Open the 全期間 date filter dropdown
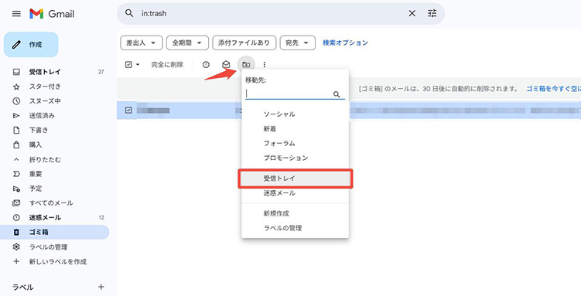The width and height of the screenshot is (581, 296). coord(187,43)
